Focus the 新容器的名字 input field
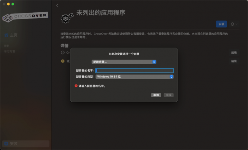The height and width of the screenshot is (150, 248). tap(135, 70)
